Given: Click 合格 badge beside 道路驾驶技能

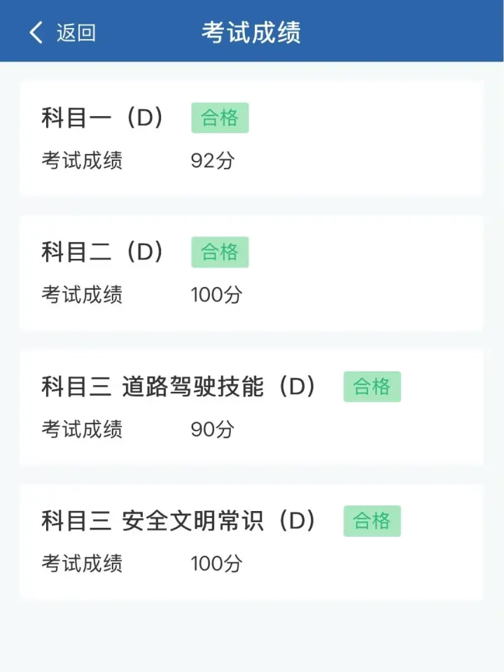Looking at the screenshot, I should [372, 386].
